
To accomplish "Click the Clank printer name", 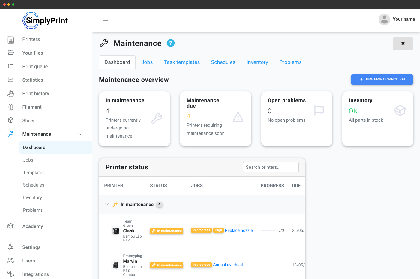I will point(129,231).
